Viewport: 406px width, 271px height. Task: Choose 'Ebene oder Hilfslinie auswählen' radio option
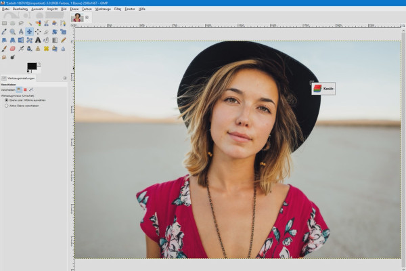(25, 100)
